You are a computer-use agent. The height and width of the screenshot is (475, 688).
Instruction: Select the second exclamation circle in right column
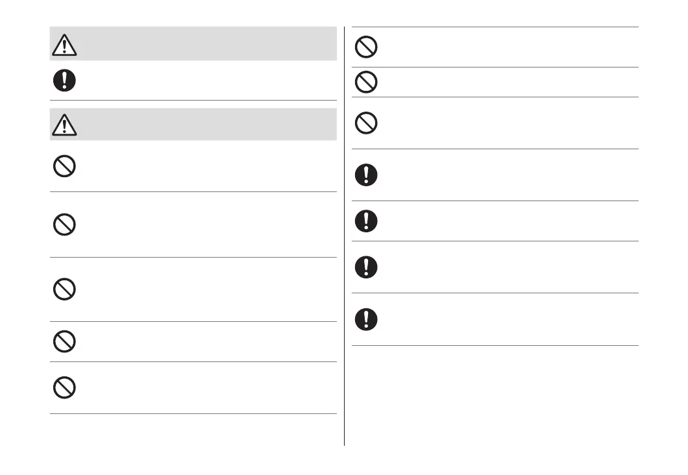367,221
